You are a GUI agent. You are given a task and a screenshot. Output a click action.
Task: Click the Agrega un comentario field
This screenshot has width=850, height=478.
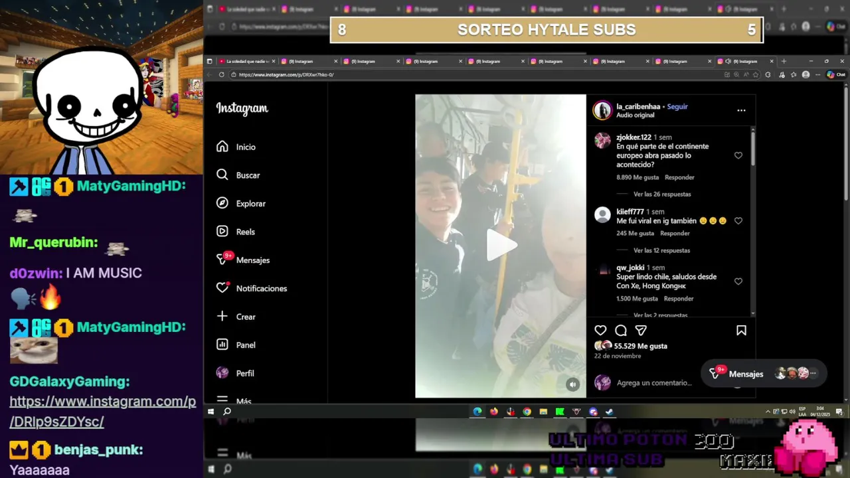click(x=654, y=383)
